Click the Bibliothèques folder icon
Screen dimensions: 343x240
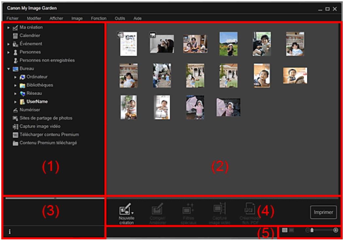pos(22,86)
